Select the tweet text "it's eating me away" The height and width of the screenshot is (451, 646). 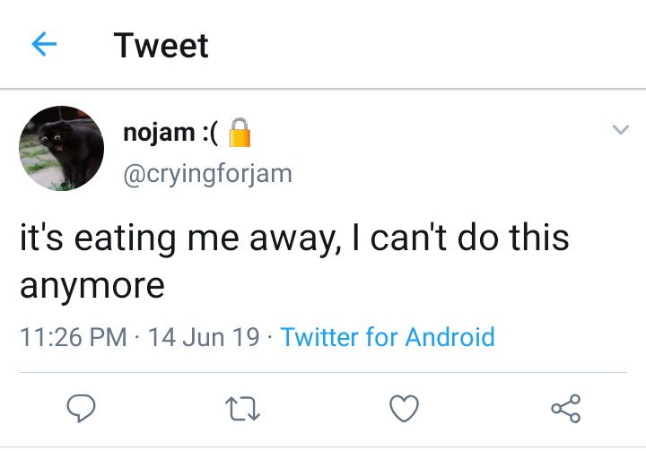[180, 239]
